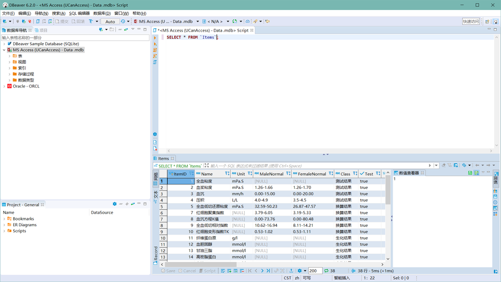Click the red Disconnect toolbar icon
This screenshot has height=282, width=501.
pyautogui.click(x=29, y=22)
